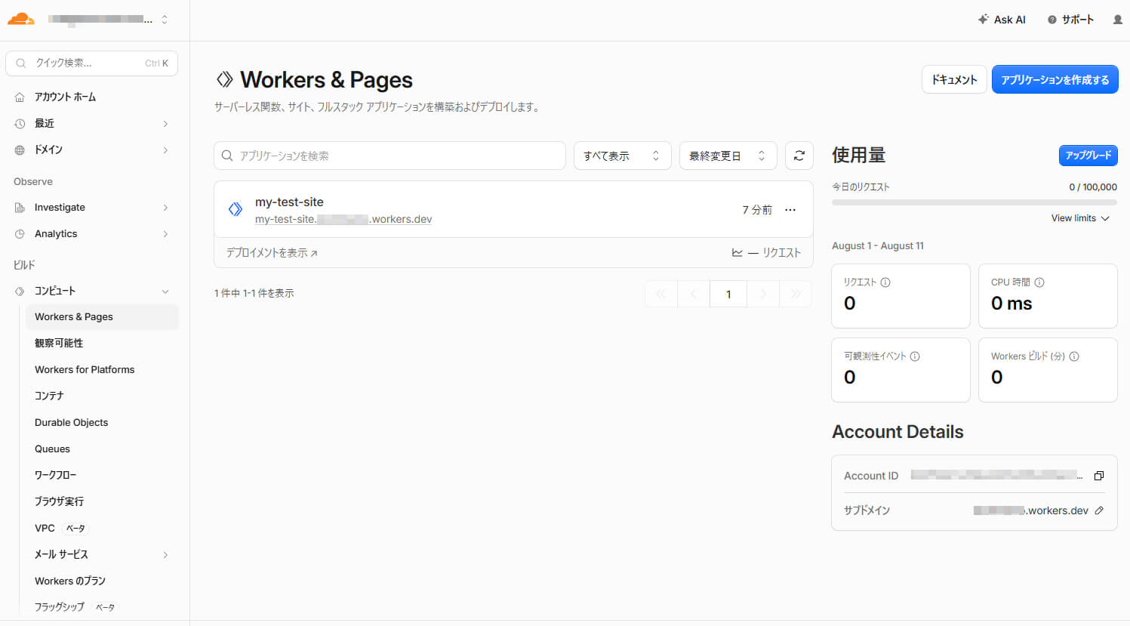The width and height of the screenshot is (1130, 626).
Task: Expand the メール サービス chevron
Action: point(165,555)
